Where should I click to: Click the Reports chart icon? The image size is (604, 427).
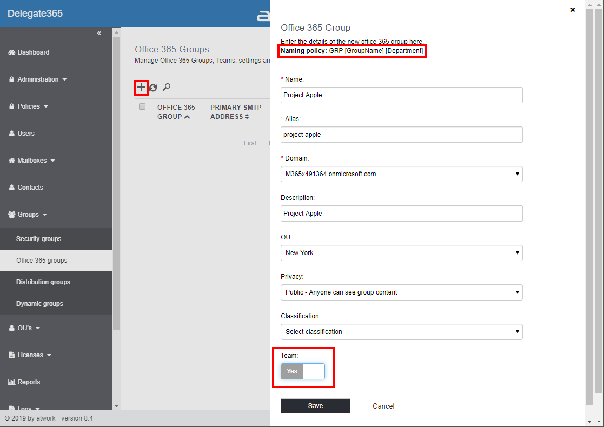(x=11, y=382)
